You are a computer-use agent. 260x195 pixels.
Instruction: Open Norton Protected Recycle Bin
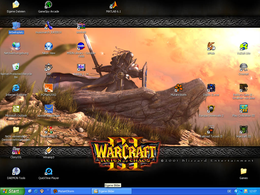16,67
